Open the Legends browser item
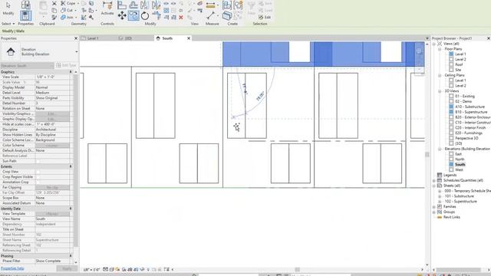 [x=450, y=176]
